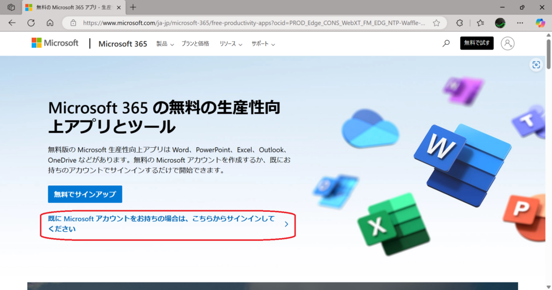Image resolution: width=552 pixels, height=290 pixels.
Task: Open a new tab with the plus button
Action: 133,7
